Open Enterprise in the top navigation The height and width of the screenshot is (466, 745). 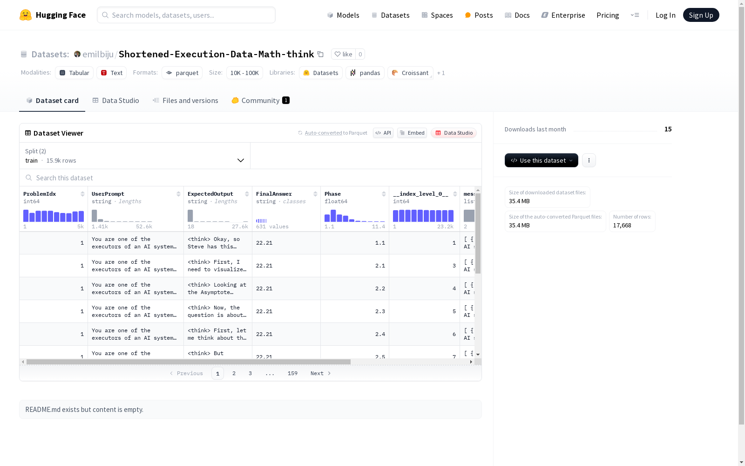pyautogui.click(x=563, y=15)
